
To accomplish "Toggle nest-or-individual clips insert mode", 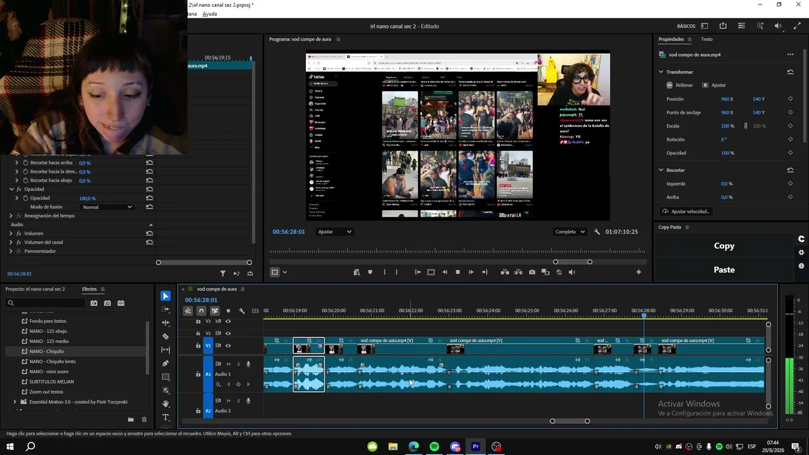I will point(188,311).
